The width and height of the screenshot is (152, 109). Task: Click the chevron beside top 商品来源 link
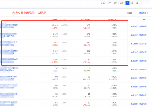148,13
